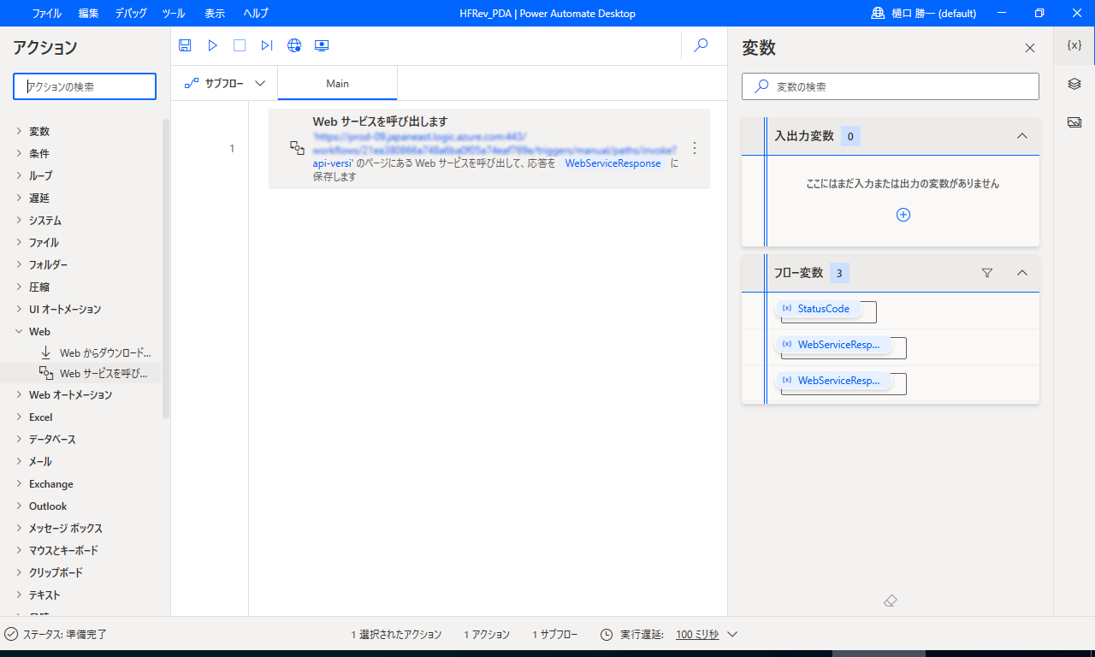
Task: Expand the データベース action group
Action: (20, 439)
